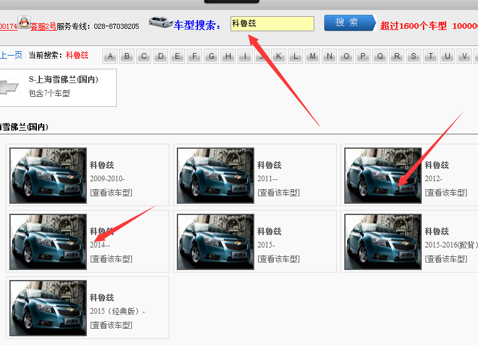Filter by letter I
The image size is (478, 345).
(245, 56)
